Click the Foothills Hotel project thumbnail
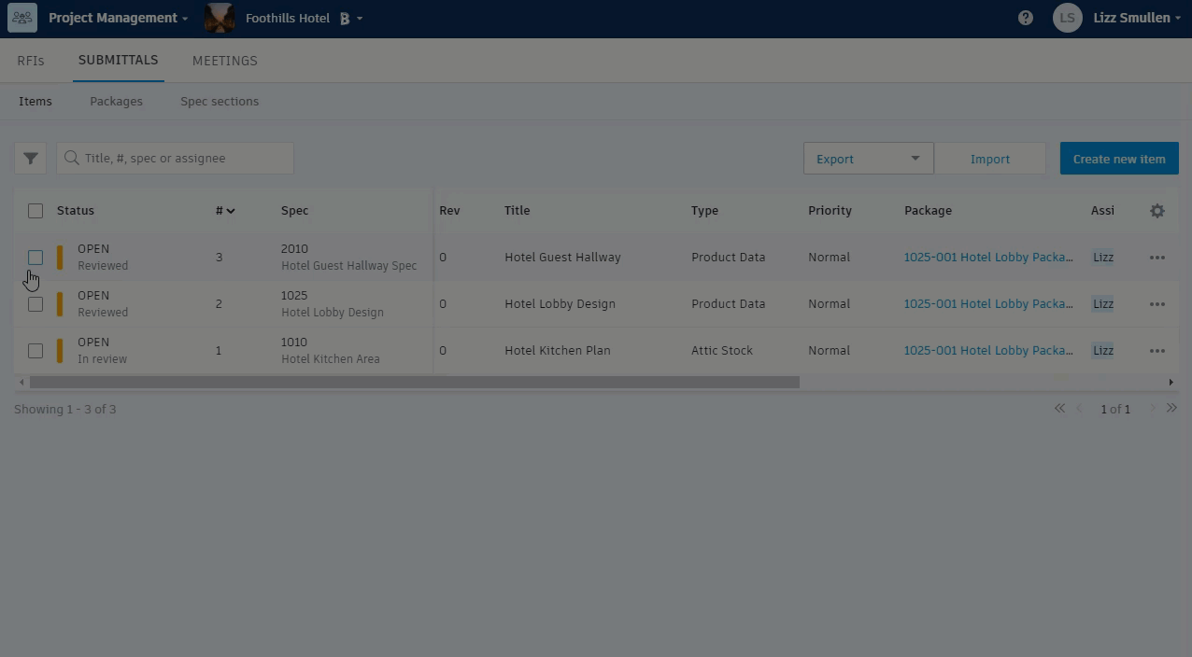Screen dimensions: 1192x657 tap(220, 18)
